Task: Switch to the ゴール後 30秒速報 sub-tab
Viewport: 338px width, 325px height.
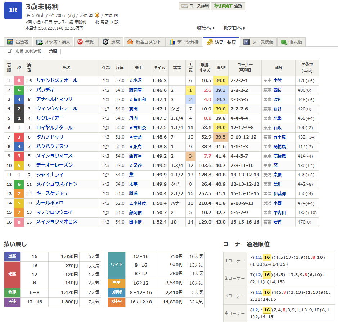Action: [24, 51]
